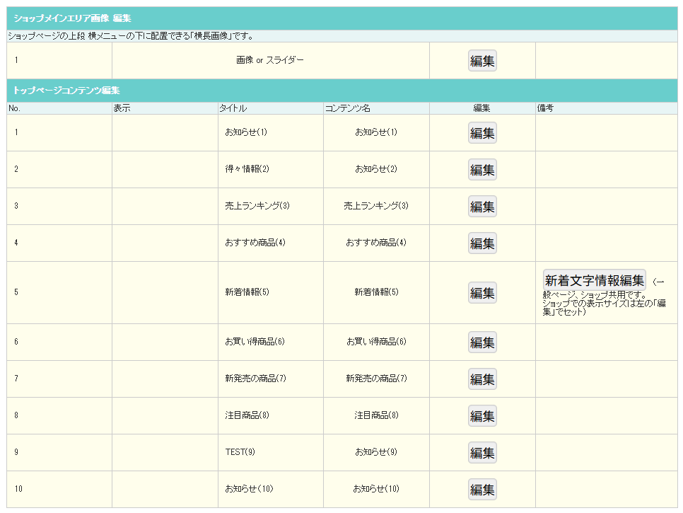
Task: Edit the 新着情報(5) row content
Action: pyautogui.click(x=482, y=292)
